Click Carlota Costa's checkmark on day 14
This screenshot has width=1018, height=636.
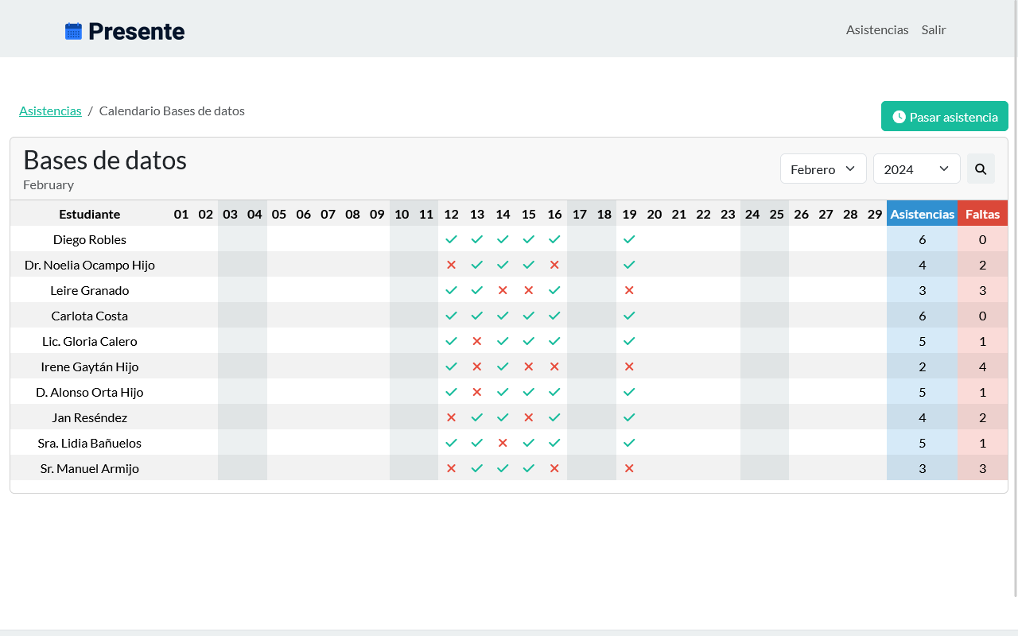(x=503, y=316)
